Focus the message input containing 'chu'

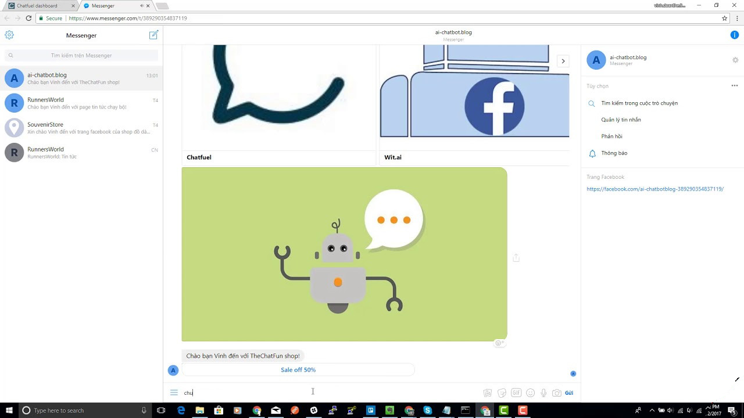(331, 393)
